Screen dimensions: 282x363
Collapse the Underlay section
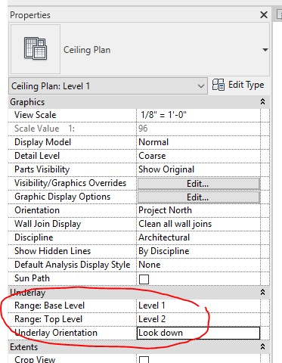pos(262,292)
